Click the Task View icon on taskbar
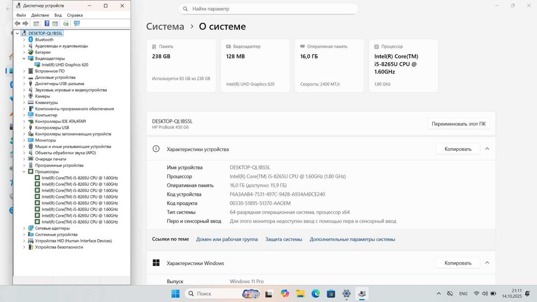The image size is (537, 302). point(269,293)
